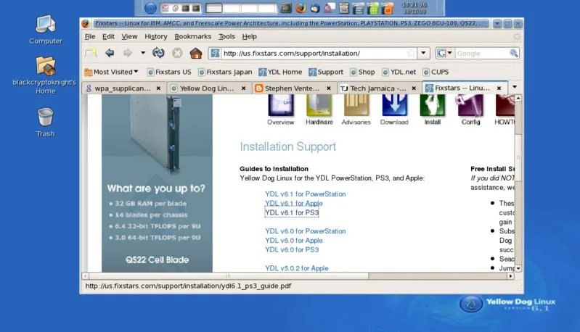Open the Support bookmark

(x=326, y=72)
